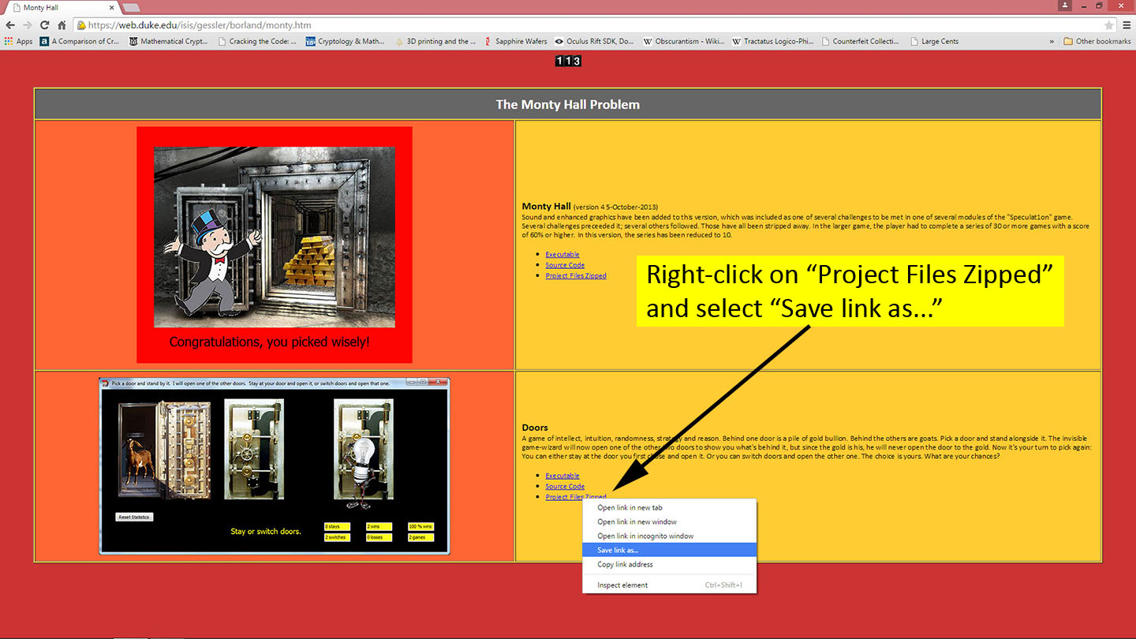This screenshot has height=639, width=1136.
Task: Click the browser Forward arrow
Action: coord(27,25)
